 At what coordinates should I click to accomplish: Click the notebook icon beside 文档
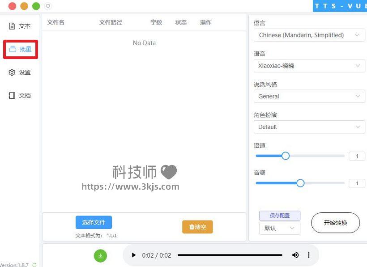[x=12, y=95]
